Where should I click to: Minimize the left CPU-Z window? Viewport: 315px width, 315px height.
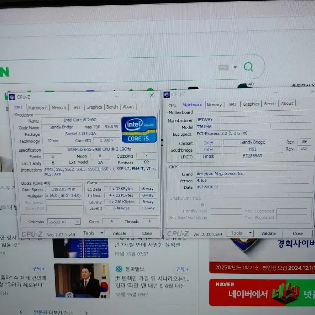(117, 96)
